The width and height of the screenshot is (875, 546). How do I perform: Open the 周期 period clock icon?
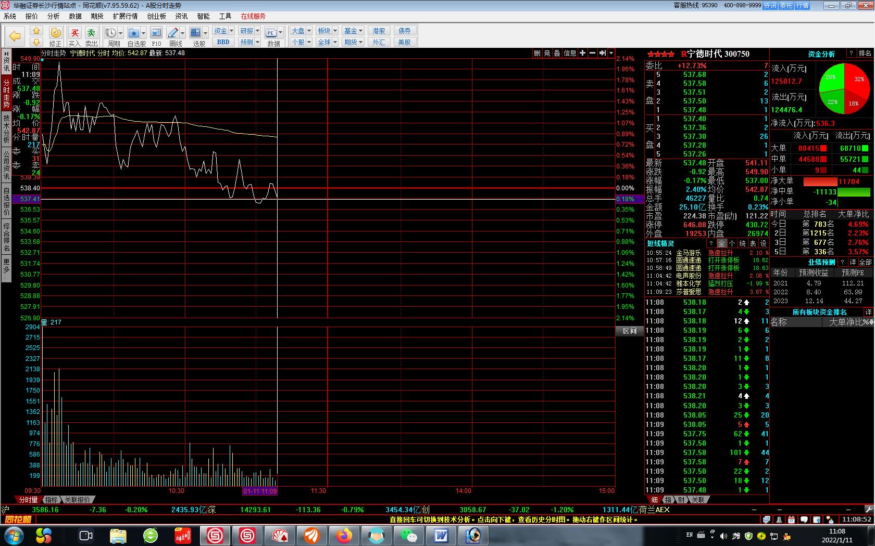pos(110,33)
